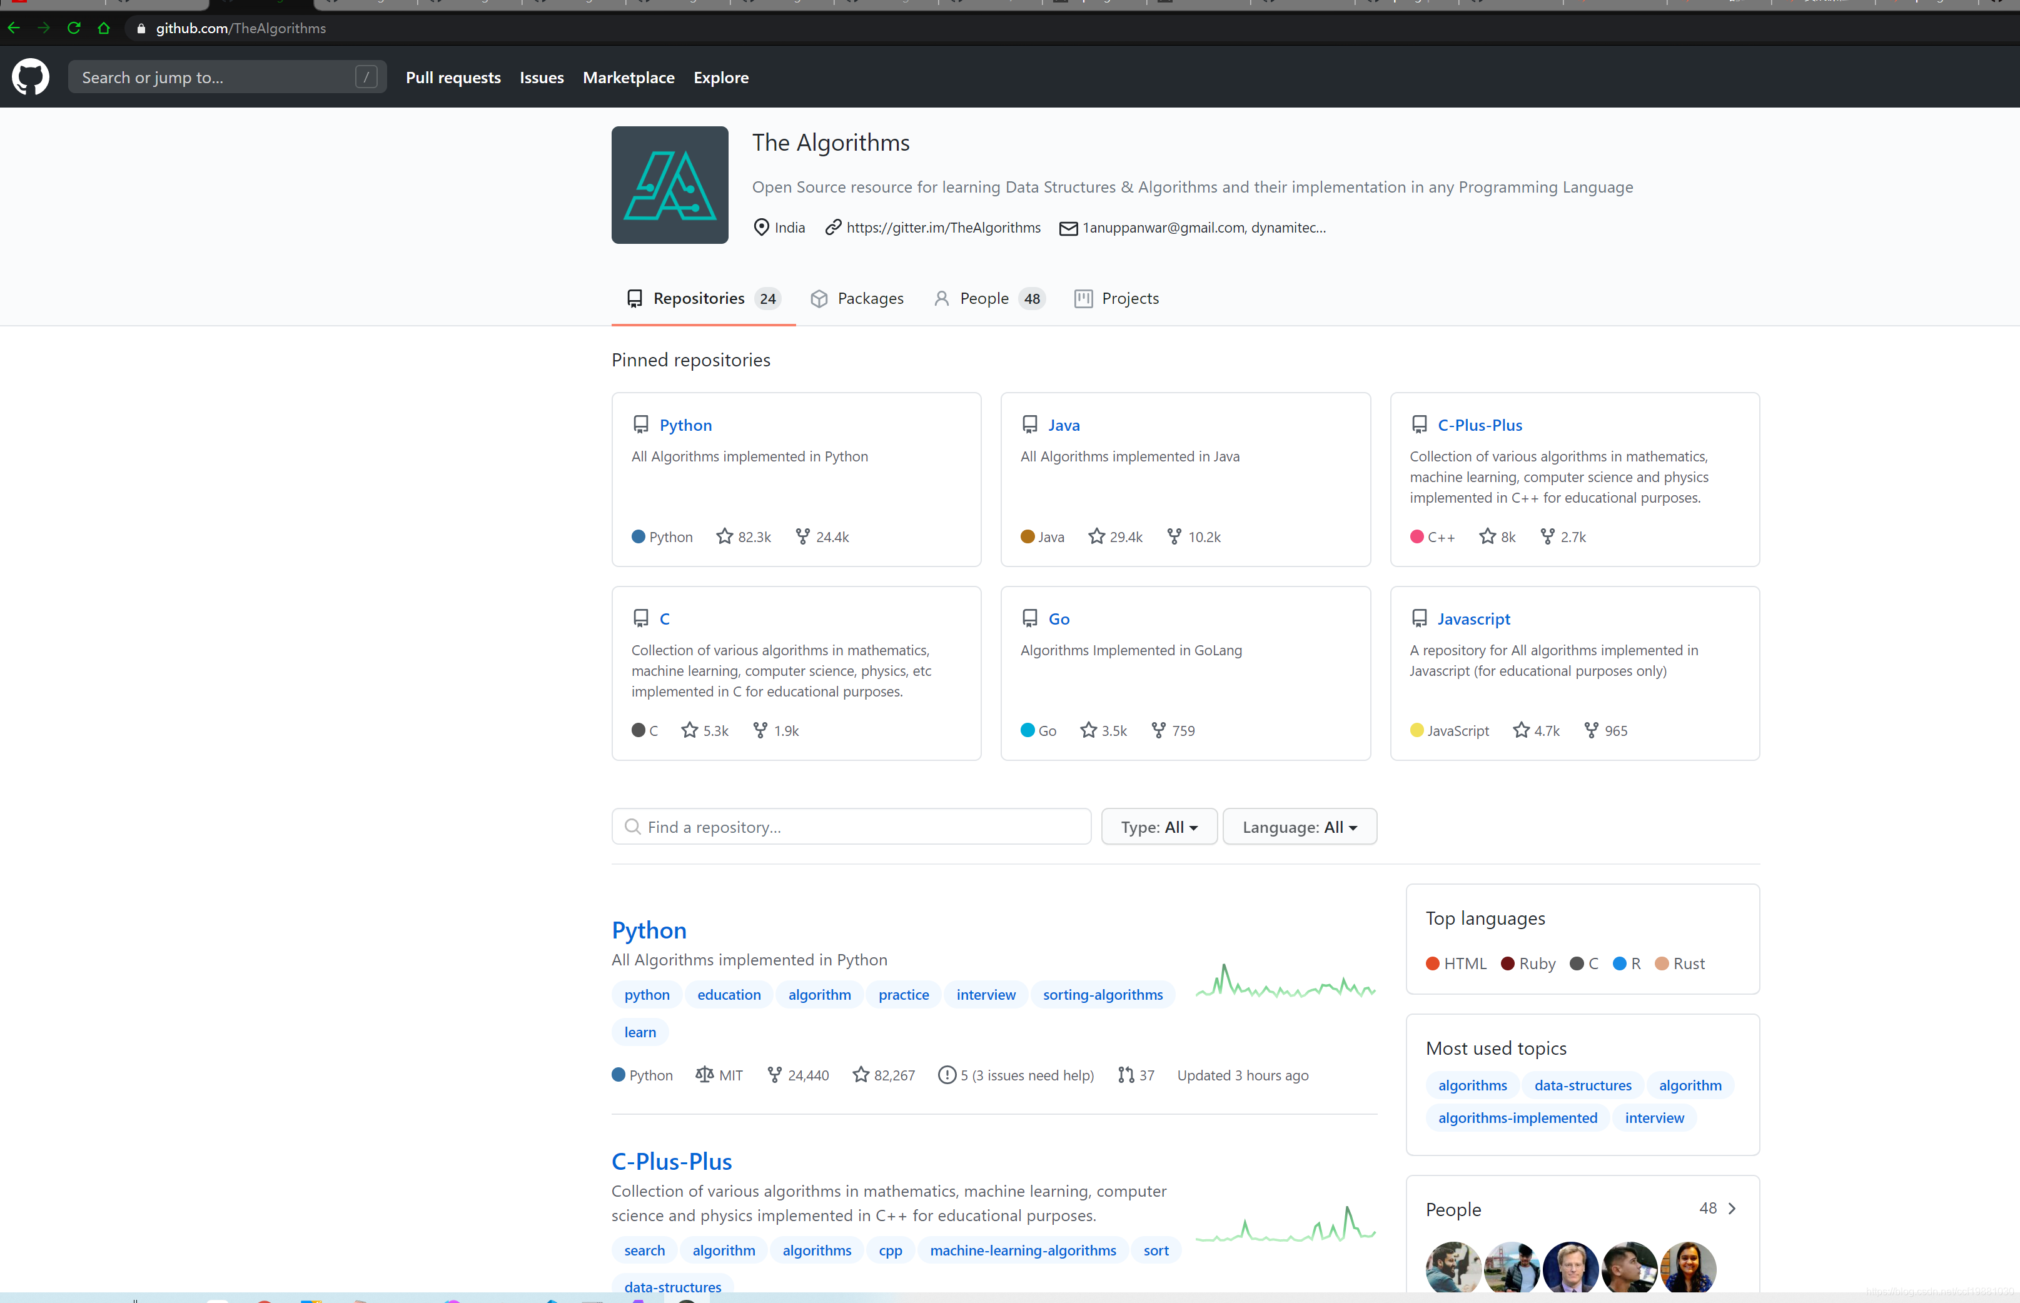Open the Type: All filter dropdown
Screen dimensions: 2020x1303
click(1158, 827)
